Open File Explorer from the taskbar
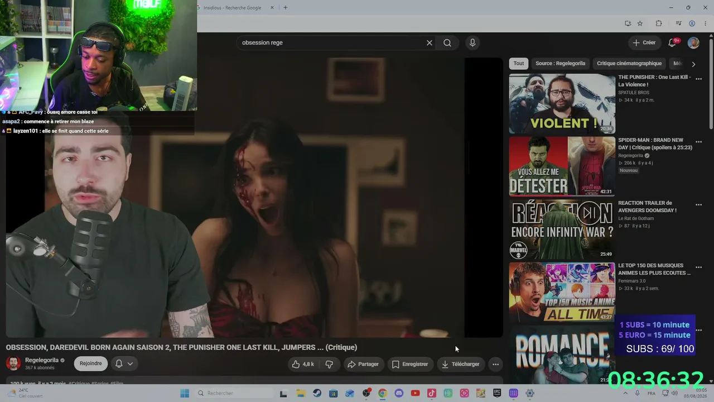The image size is (714, 402). 301,393
